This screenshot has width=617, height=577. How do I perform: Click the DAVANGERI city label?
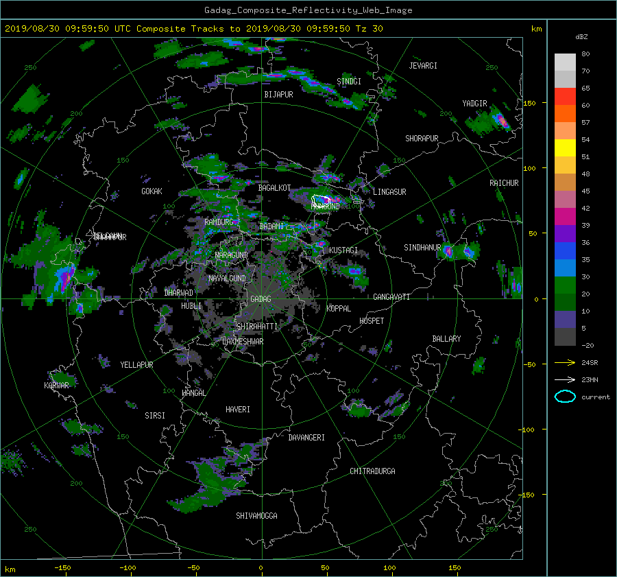coord(306,438)
